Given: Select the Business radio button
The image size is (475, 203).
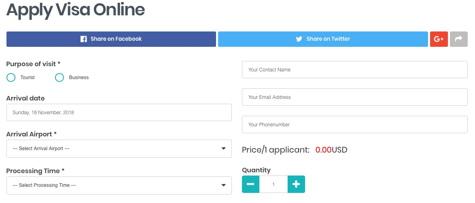Looking at the screenshot, I should pos(59,77).
